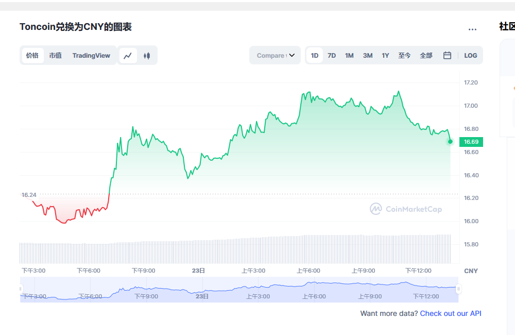
Task: Open the Compare dropdown
Action: pos(275,56)
